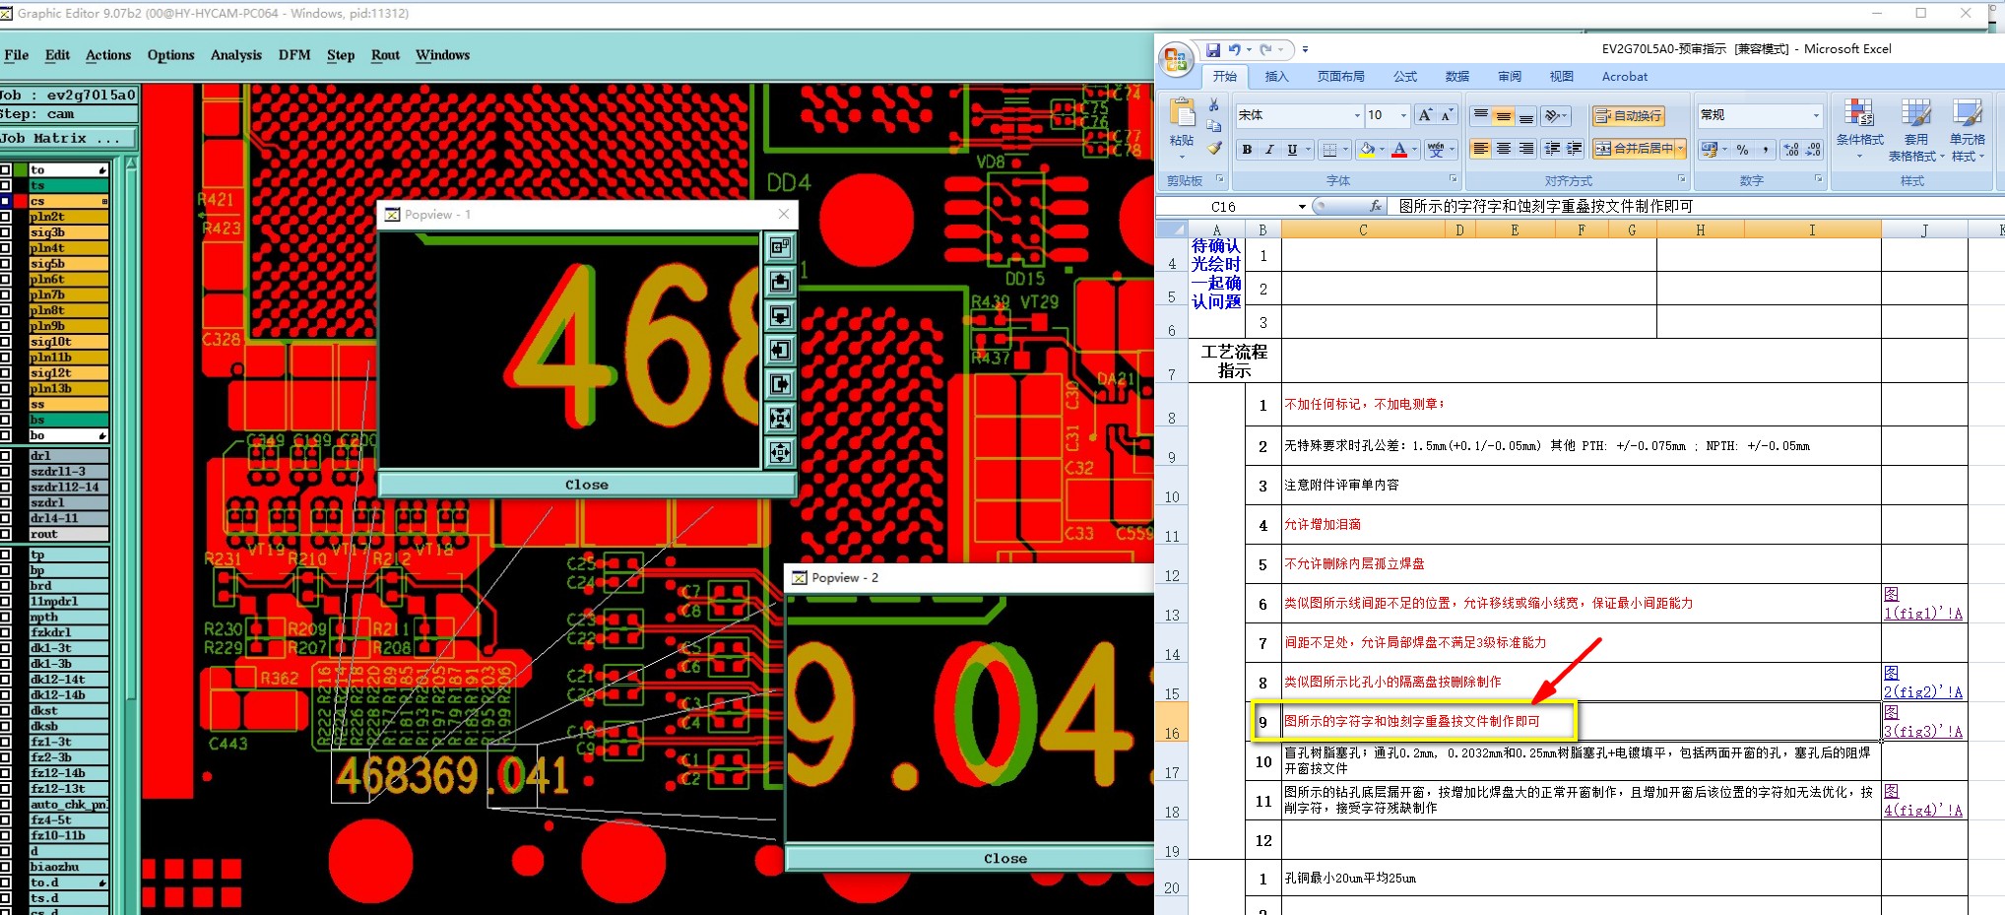Open the font name dropdown (宋体)
Image resolution: width=2005 pixels, height=915 pixels.
pos(1357,115)
